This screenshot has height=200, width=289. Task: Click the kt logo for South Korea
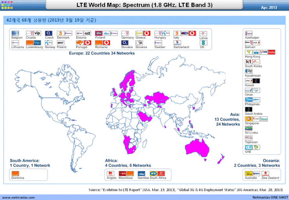[249, 62]
